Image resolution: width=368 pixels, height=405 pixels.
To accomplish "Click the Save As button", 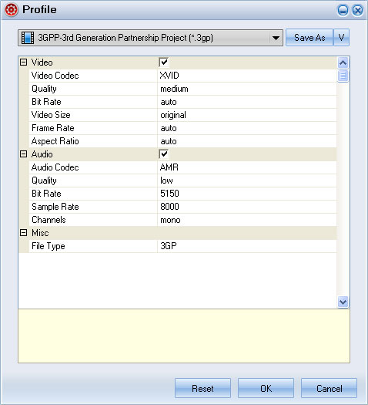I will pyautogui.click(x=309, y=38).
